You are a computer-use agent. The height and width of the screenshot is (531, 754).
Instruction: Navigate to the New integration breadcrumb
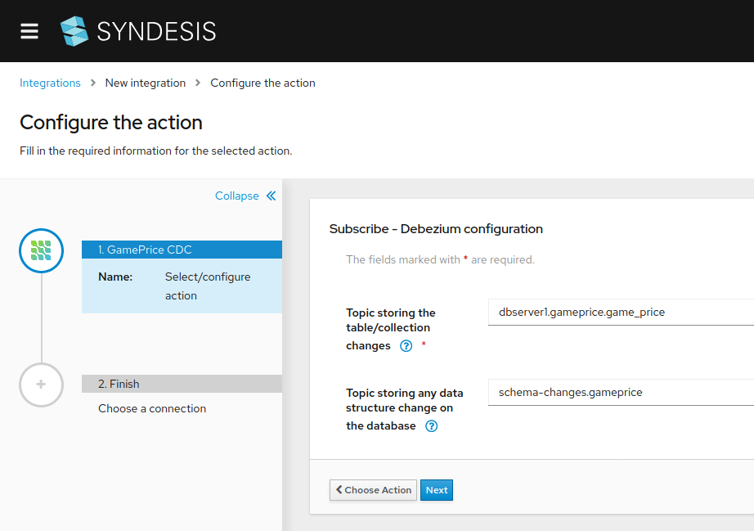tap(146, 83)
